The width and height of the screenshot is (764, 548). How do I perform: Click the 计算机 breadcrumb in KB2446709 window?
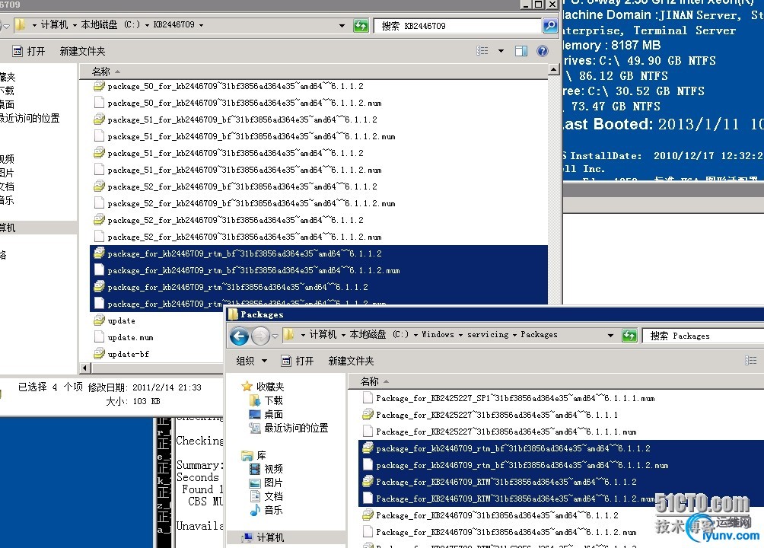point(54,24)
